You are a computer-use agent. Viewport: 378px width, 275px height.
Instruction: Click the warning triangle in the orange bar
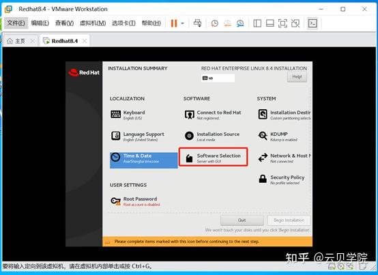107,242
